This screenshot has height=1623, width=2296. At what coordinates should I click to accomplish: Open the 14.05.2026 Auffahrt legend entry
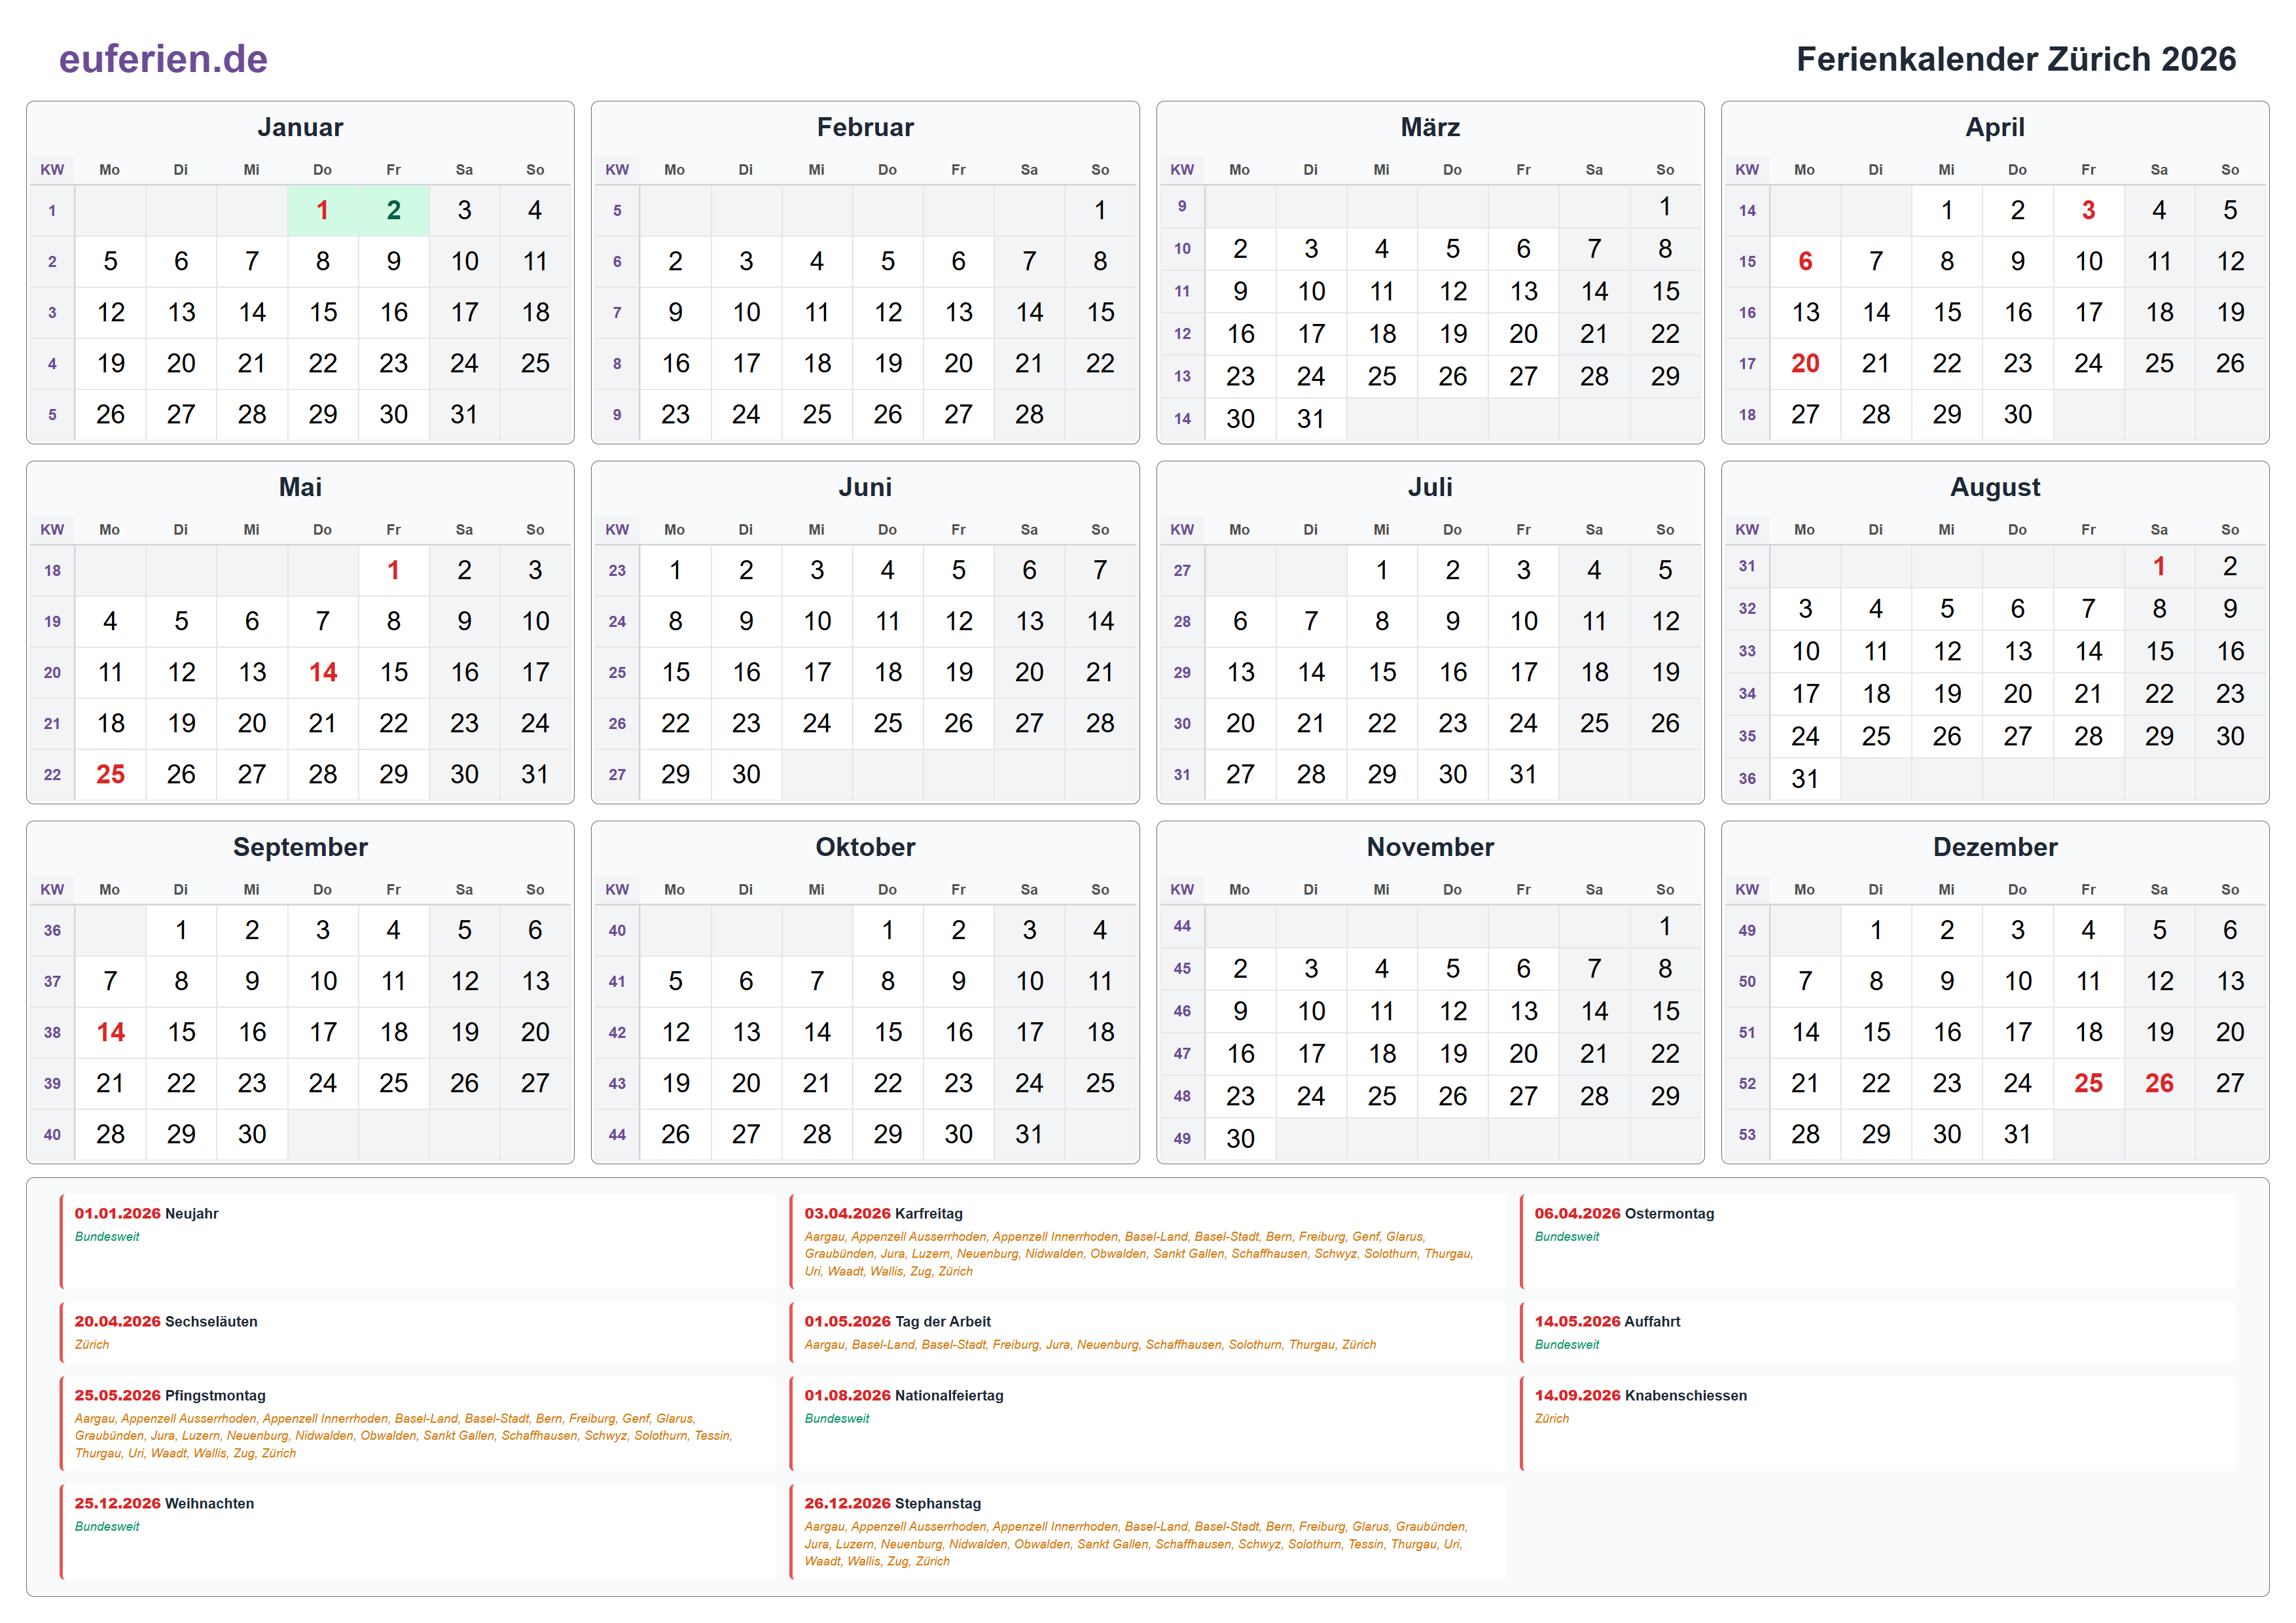pos(1877,1332)
